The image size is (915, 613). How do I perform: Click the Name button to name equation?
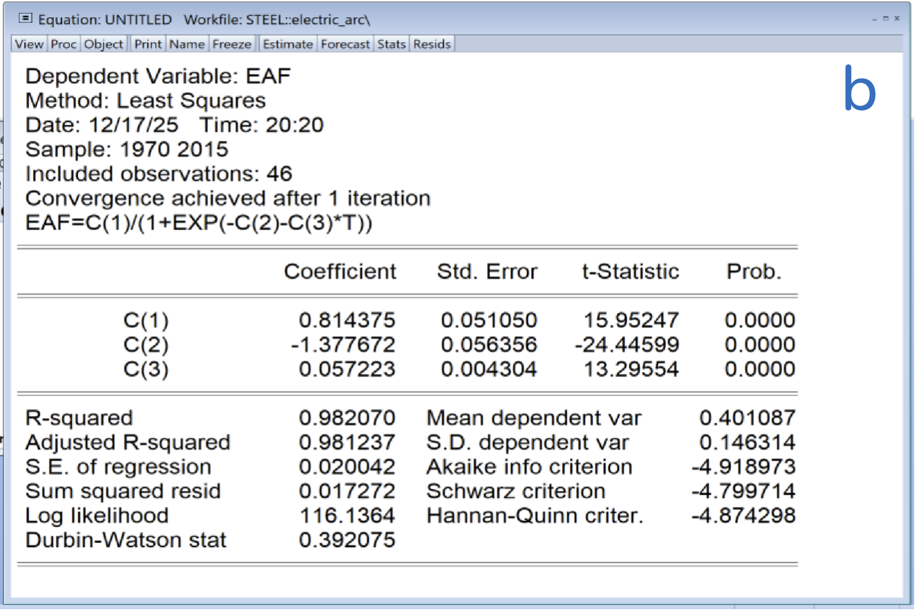pos(187,44)
